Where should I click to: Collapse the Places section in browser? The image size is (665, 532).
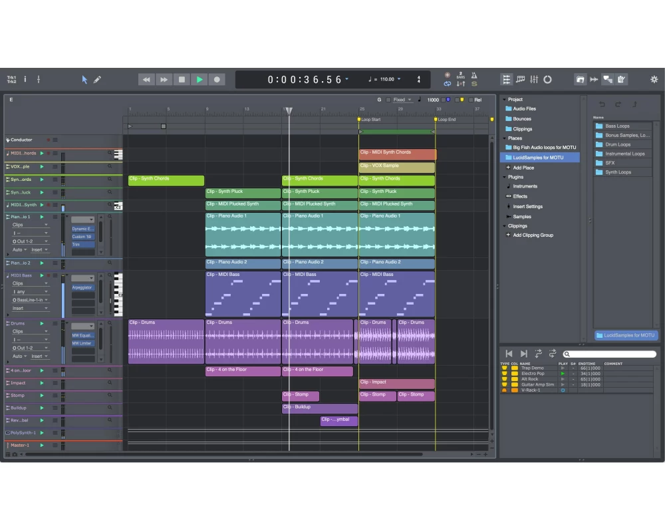click(504, 138)
